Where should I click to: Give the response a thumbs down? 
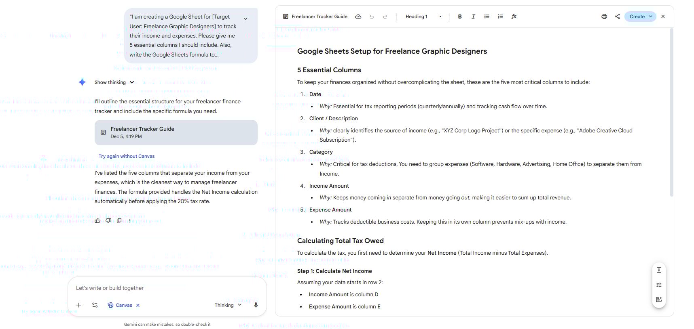[x=108, y=221]
